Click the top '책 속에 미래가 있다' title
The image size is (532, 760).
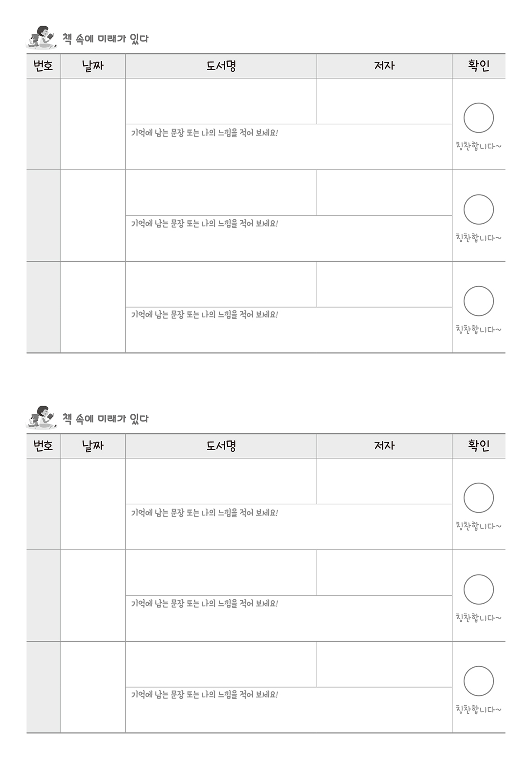pos(105,39)
